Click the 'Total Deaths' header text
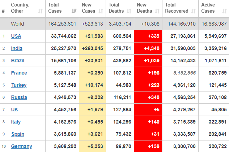Image resolution: width=229 pixels, height=152 pixels. [x=116, y=8]
